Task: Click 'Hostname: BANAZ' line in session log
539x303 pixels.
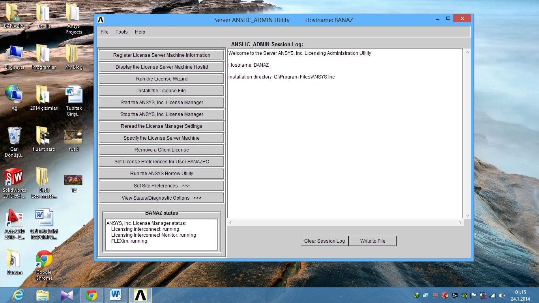Action: tap(249, 65)
